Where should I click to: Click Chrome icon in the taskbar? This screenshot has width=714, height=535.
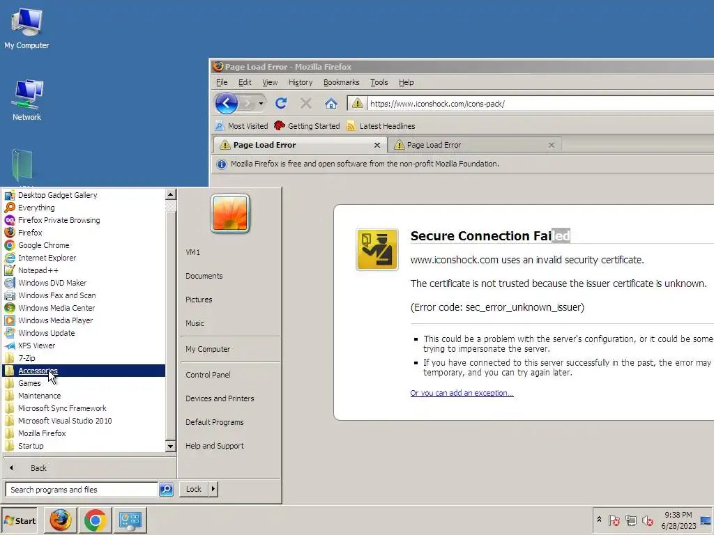pos(95,520)
